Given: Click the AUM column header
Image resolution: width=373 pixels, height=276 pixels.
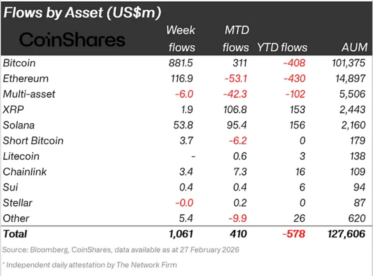Looking at the screenshot, I should pos(354,47).
